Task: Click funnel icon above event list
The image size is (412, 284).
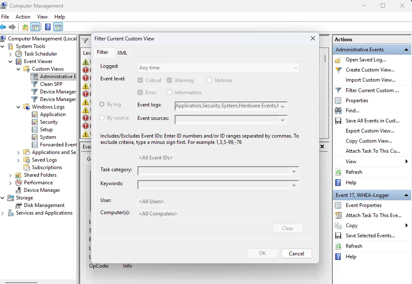Action: click(x=85, y=41)
